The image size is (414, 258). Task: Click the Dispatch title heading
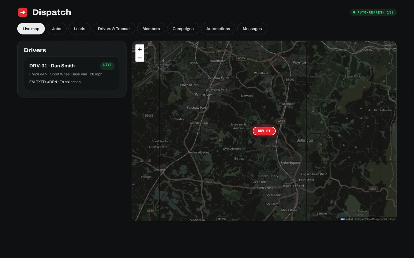[x=52, y=12]
